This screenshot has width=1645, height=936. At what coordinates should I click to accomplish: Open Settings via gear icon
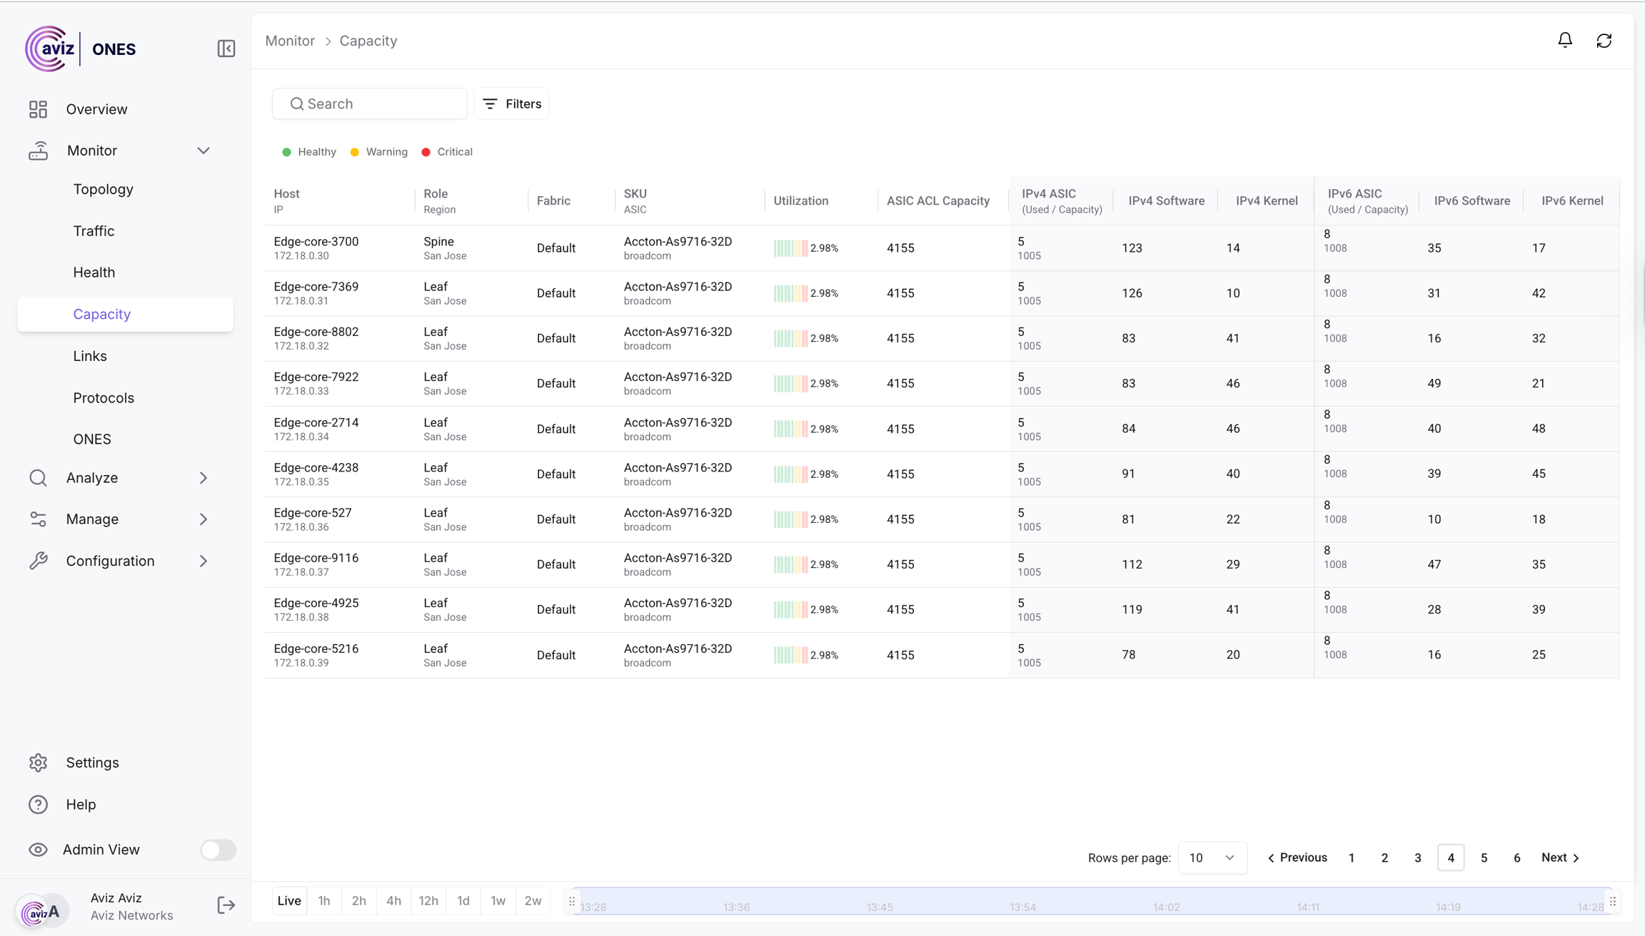coord(38,763)
